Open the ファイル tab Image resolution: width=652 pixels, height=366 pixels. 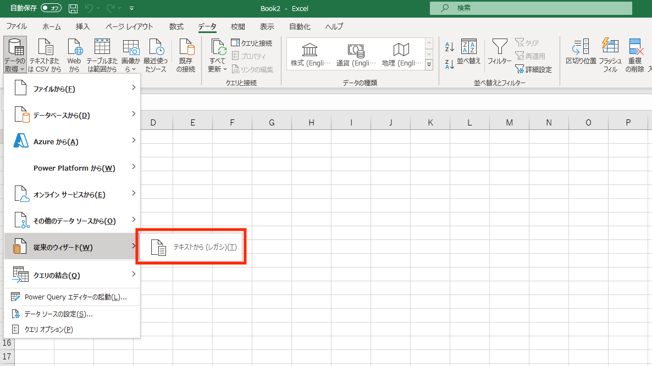tap(16, 26)
